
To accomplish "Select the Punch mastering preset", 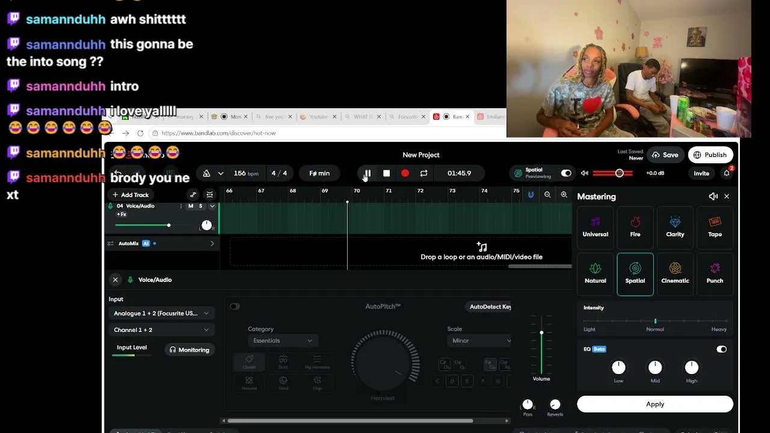I will (x=715, y=274).
